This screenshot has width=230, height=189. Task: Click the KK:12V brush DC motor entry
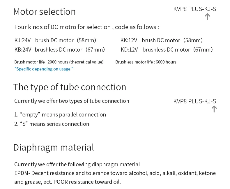162,40
